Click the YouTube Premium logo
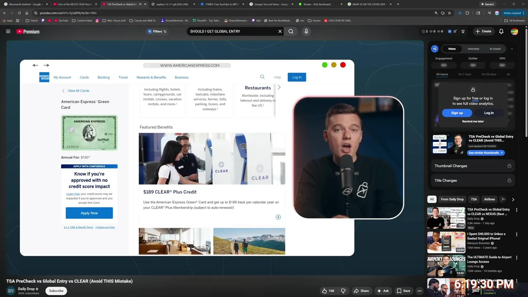528x297 pixels. point(28,31)
